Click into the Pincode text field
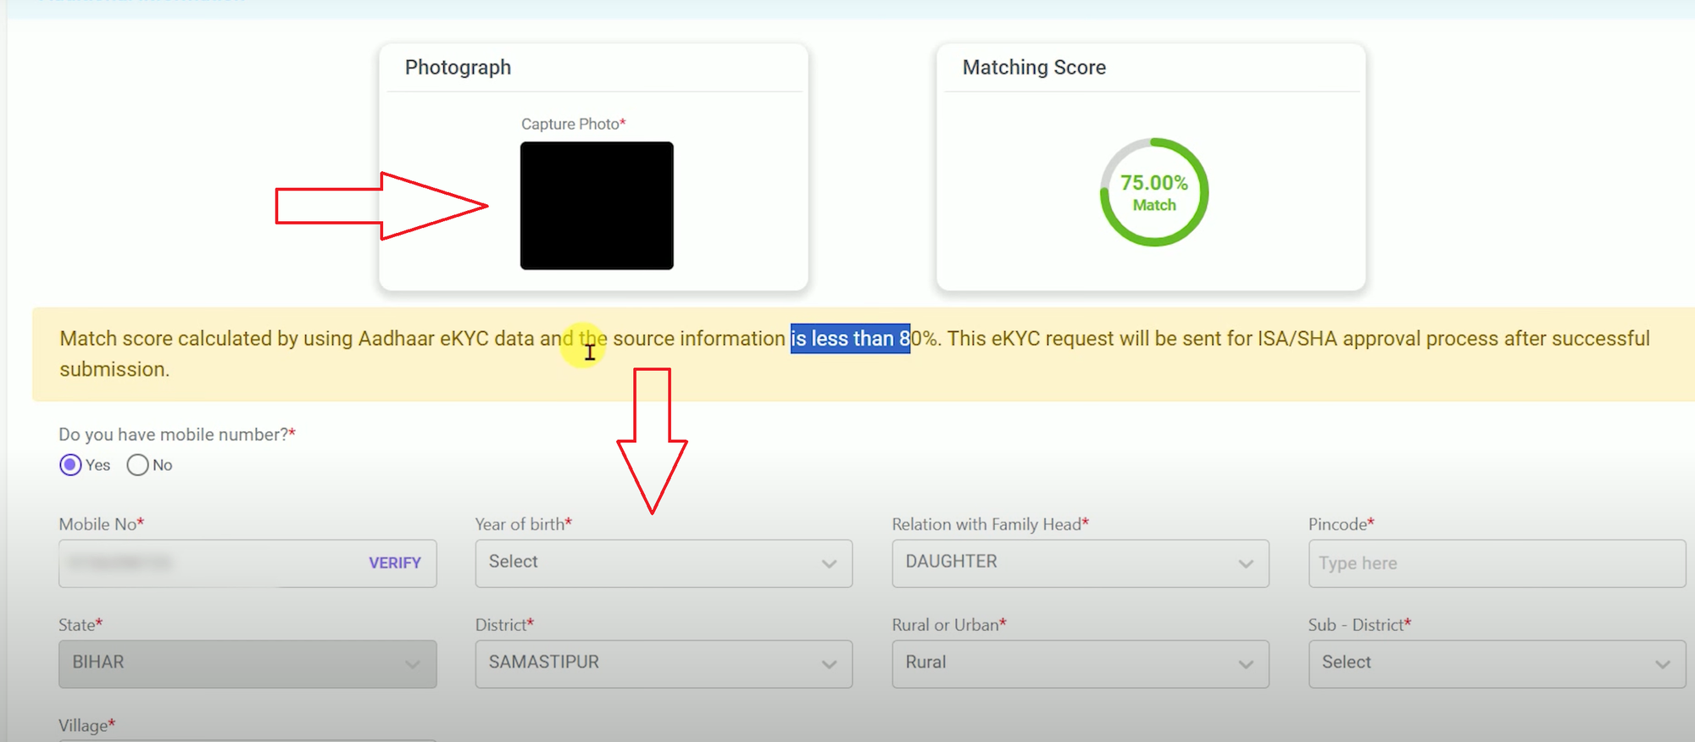 click(x=1496, y=563)
